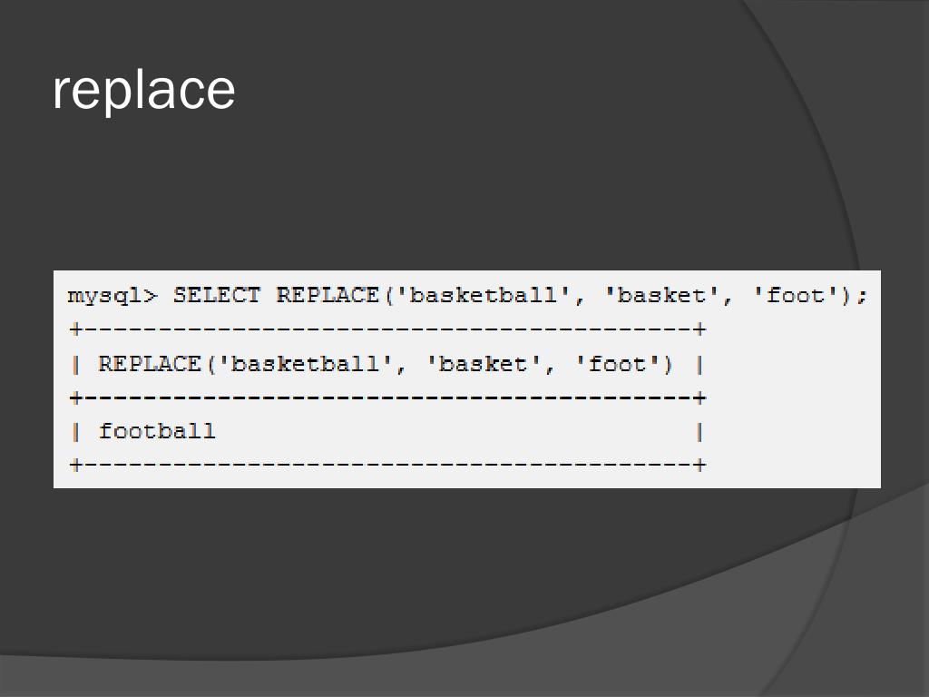929x697 pixels.
Task: Click the middle separator line of table
Action: 387,398
